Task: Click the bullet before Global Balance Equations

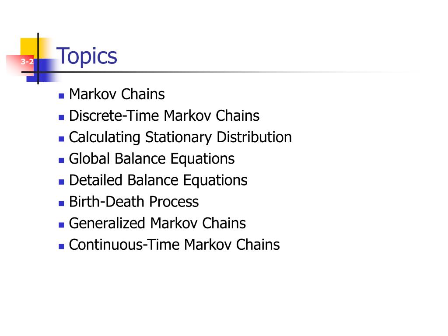Action: point(61,161)
